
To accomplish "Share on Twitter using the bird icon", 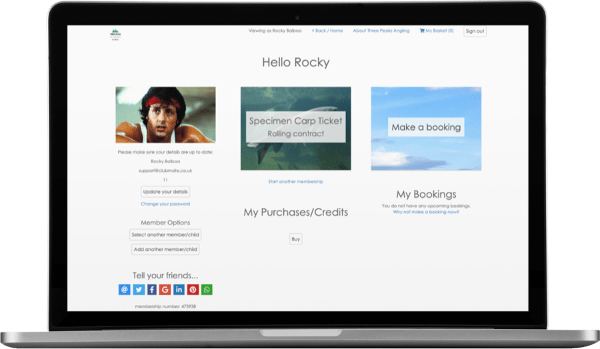I will point(138,290).
